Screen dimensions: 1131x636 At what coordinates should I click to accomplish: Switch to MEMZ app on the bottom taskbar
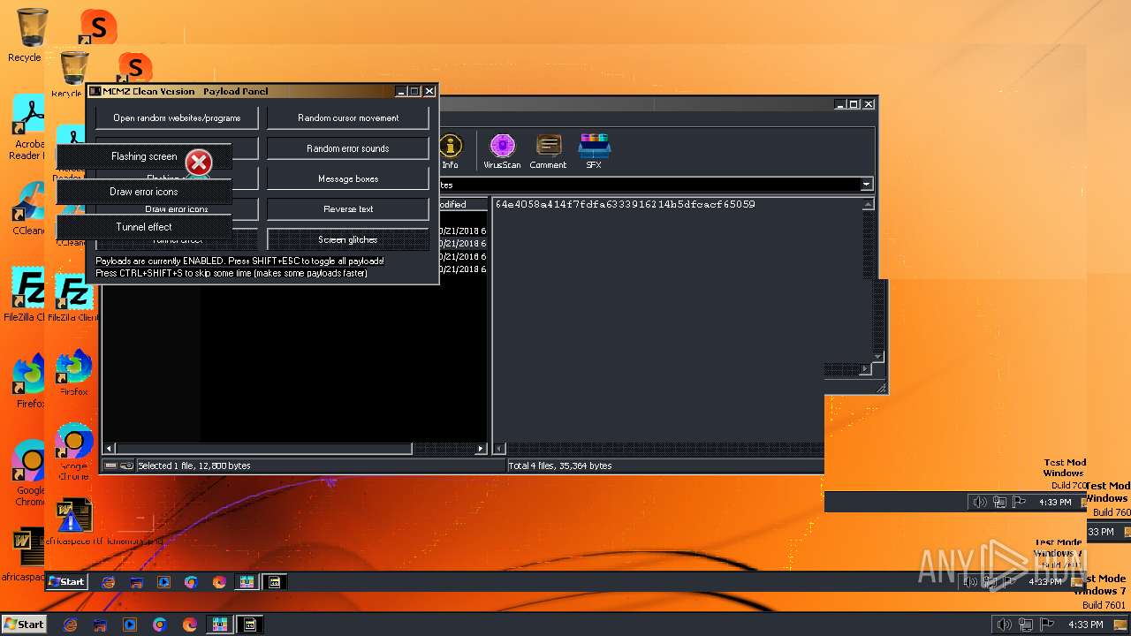pos(250,625)
